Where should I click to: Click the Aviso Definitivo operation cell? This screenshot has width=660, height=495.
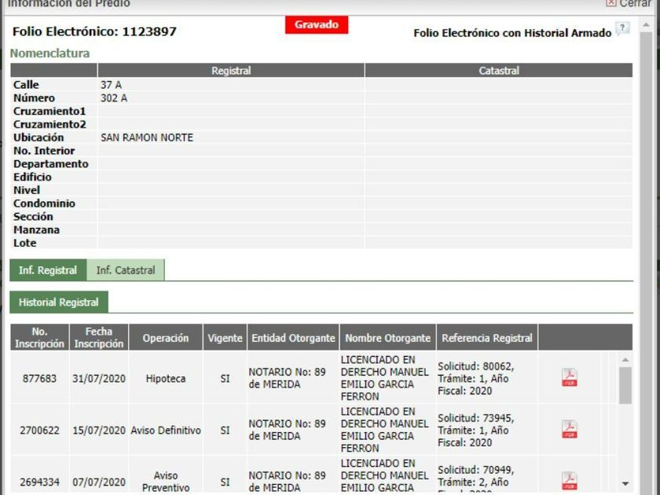(166, 431)
